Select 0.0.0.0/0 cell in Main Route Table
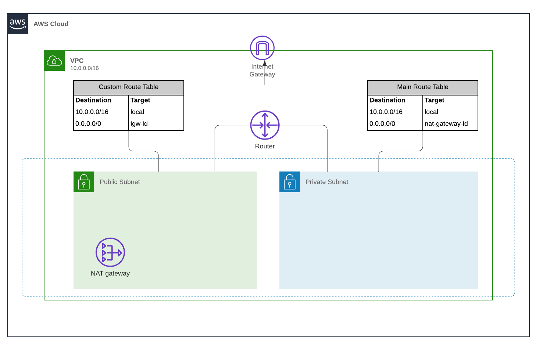550x357 pixels. point(382,124)
